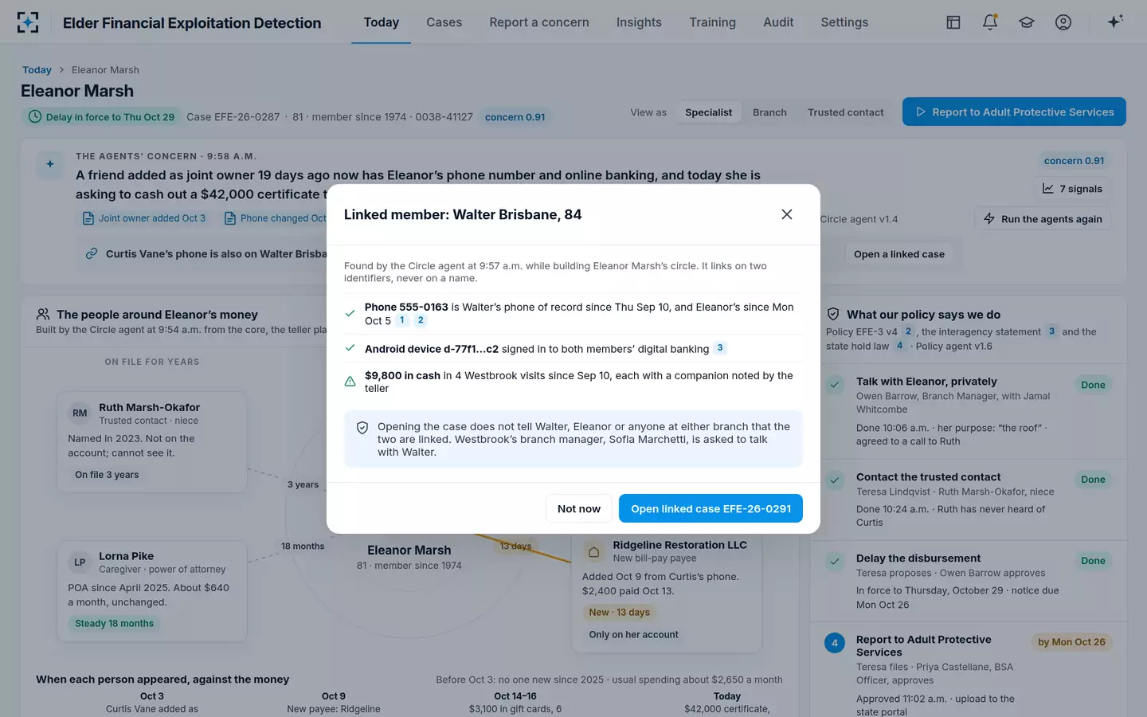Select Ruth Marsh-Okafor card
This screenshot has height=717, width=1147.
tap(152, 442)
